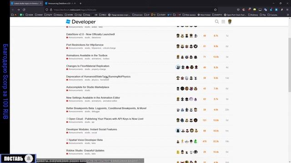Click last poster avatar in Port Restrictions row
Image resolution: width=291 pixels, height=163 pixels.
[196, 46]
